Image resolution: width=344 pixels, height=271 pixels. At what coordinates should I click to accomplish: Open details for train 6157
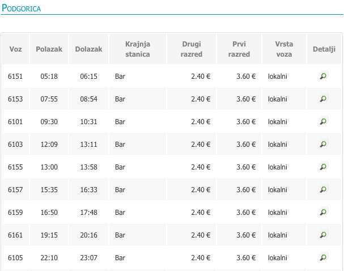324,189
